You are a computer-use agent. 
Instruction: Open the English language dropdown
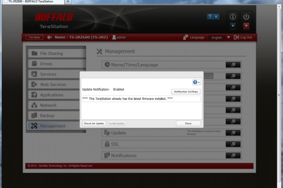pyautogui.click(x=219, y=38)
